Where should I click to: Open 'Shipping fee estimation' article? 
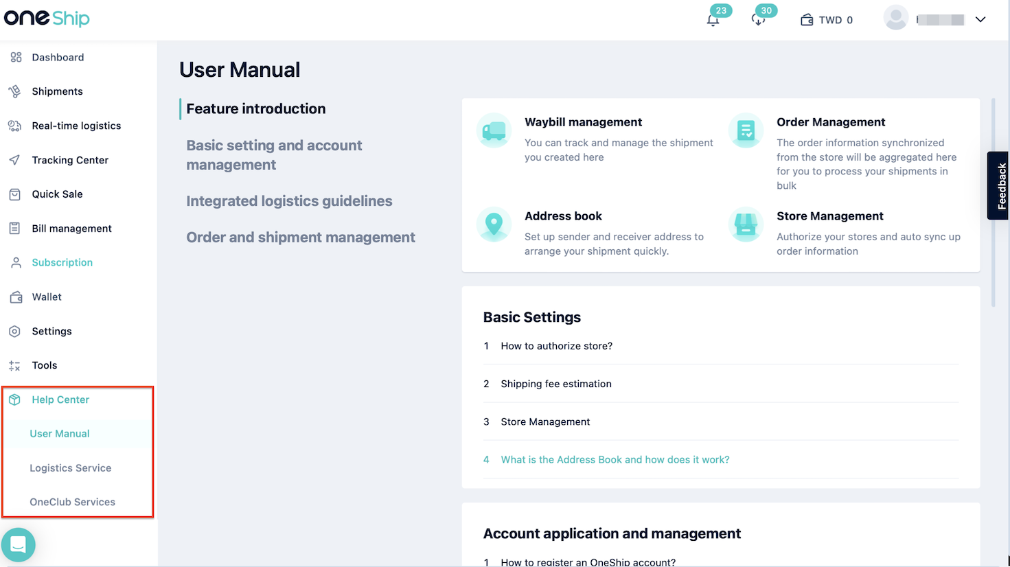coord(556,384)
